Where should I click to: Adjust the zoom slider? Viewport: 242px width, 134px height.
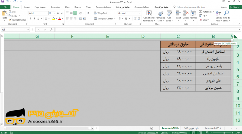pos(224,133)
